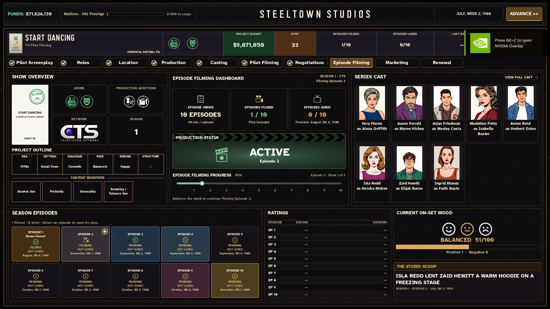Select the Alcohol Use content modifier

tap(26, 191)
